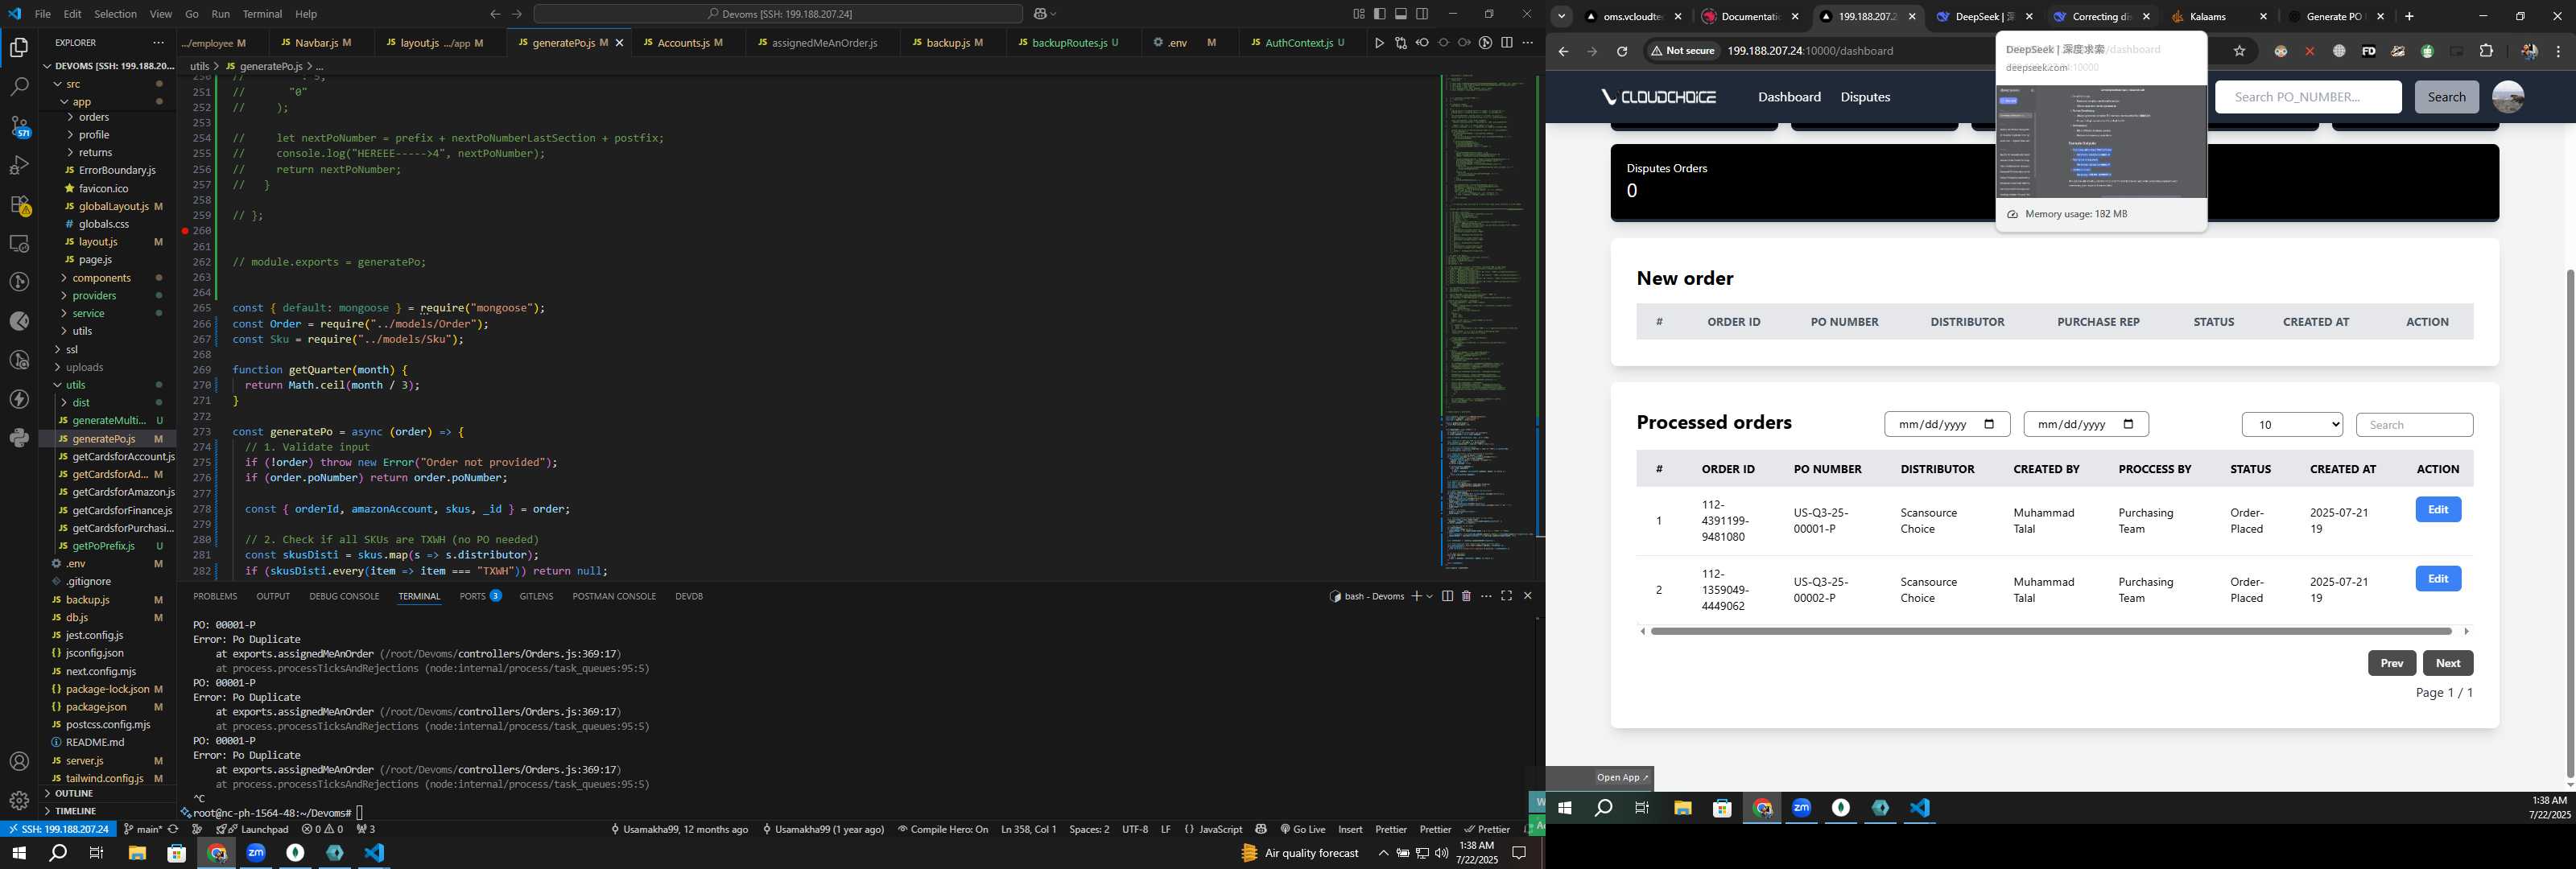Open the Chrome extensions puzzle icon

tap(2486, 51)
